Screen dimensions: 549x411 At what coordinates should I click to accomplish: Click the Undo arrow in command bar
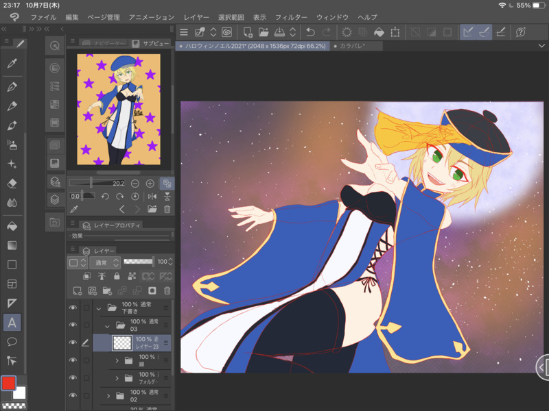(x=310, y=32)
